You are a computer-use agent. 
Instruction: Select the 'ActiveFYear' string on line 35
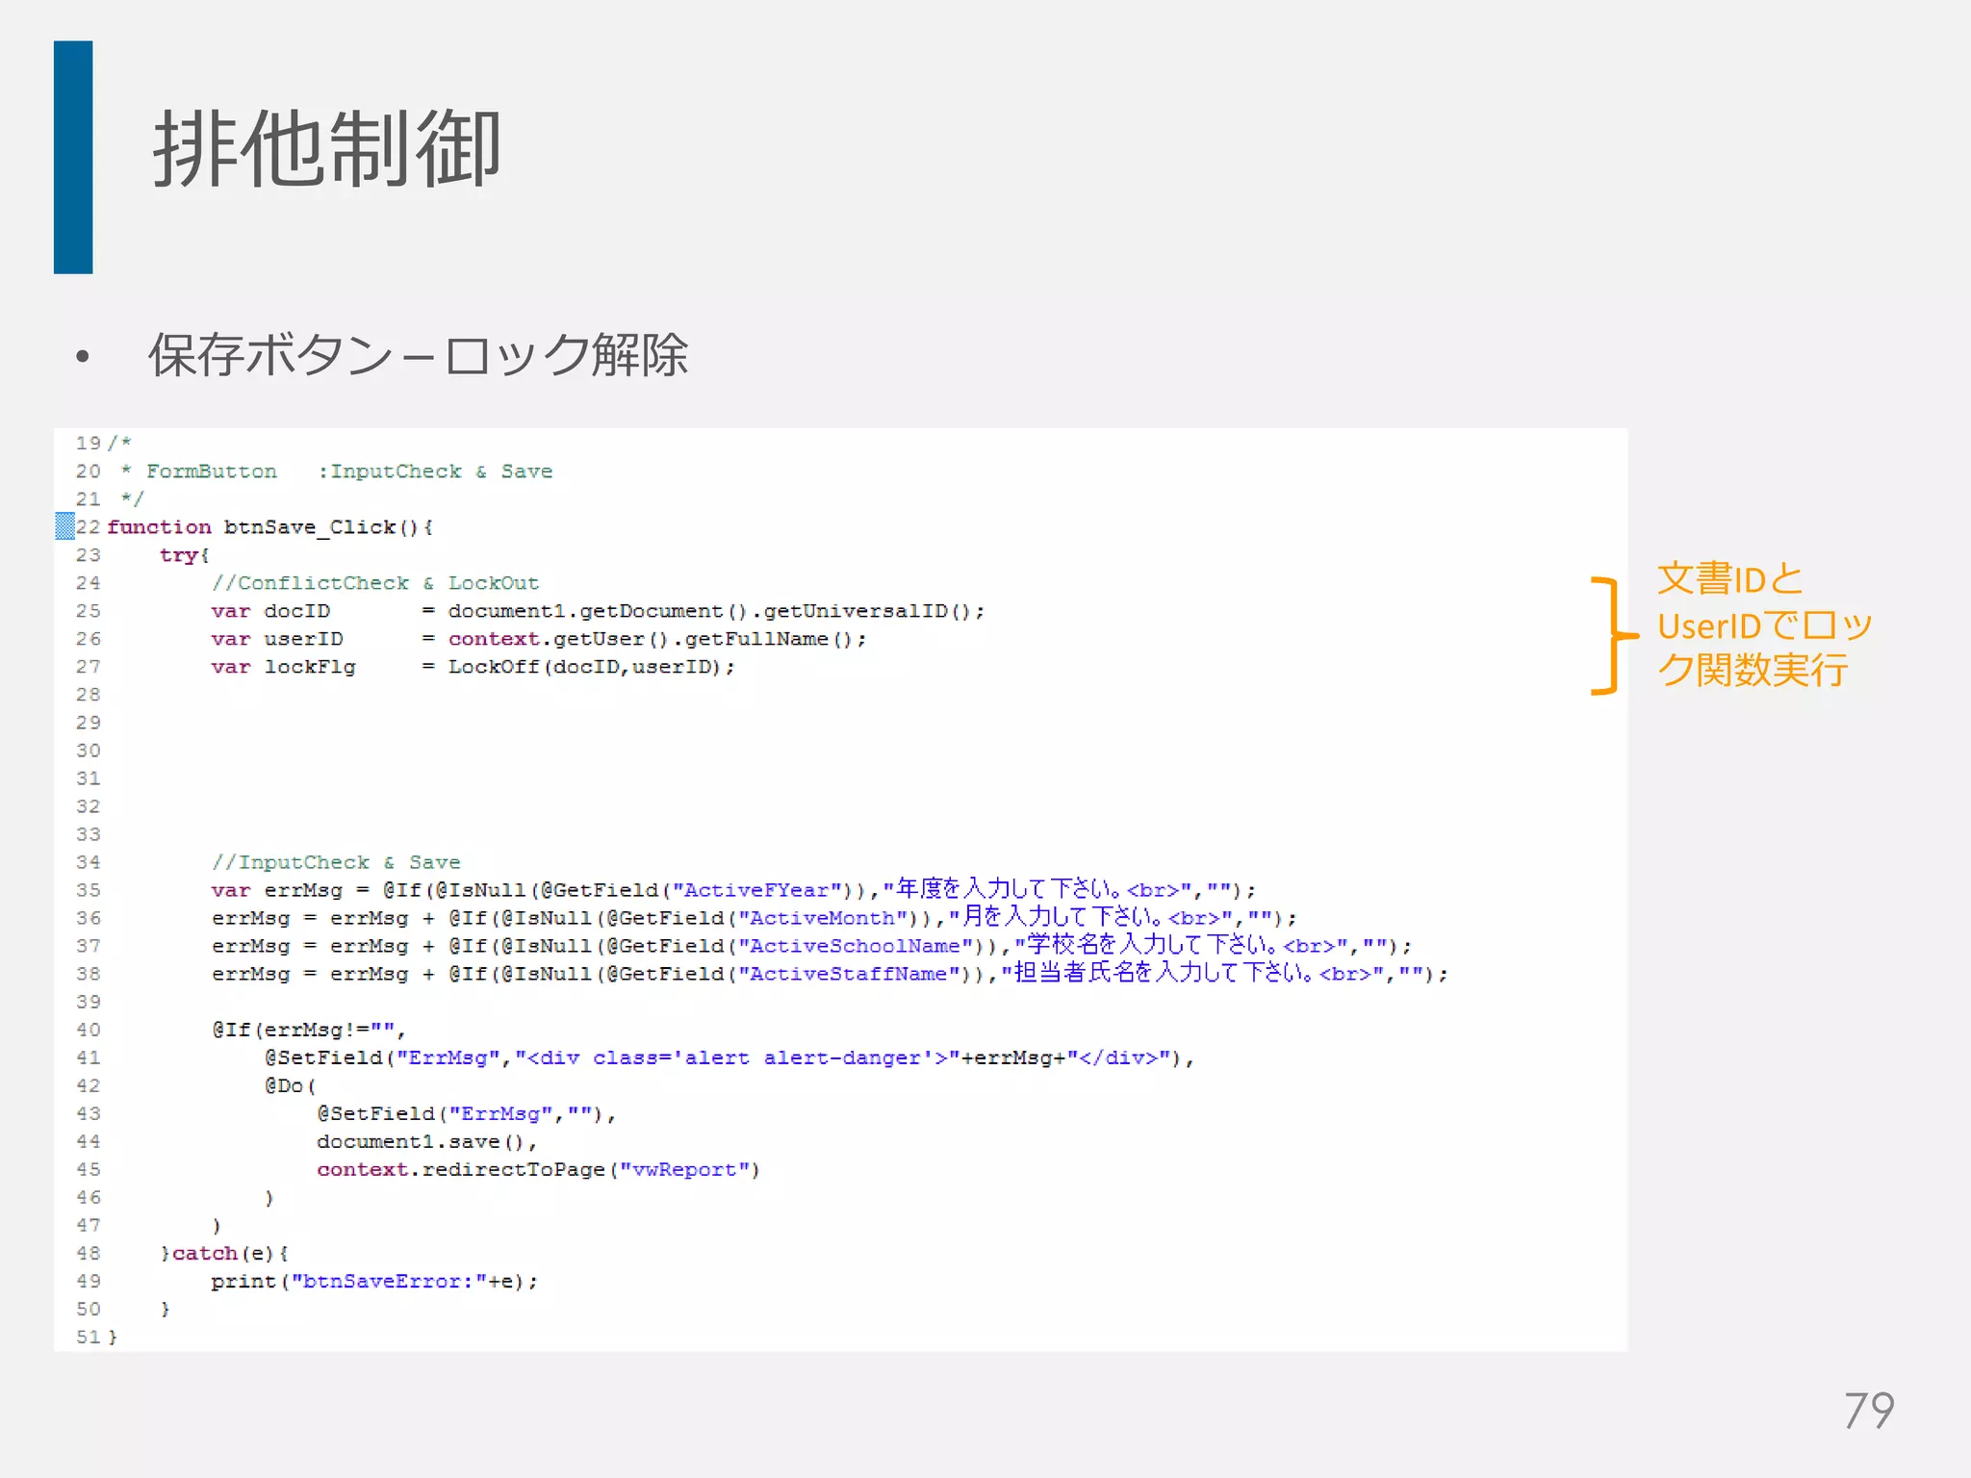point(756,890)
